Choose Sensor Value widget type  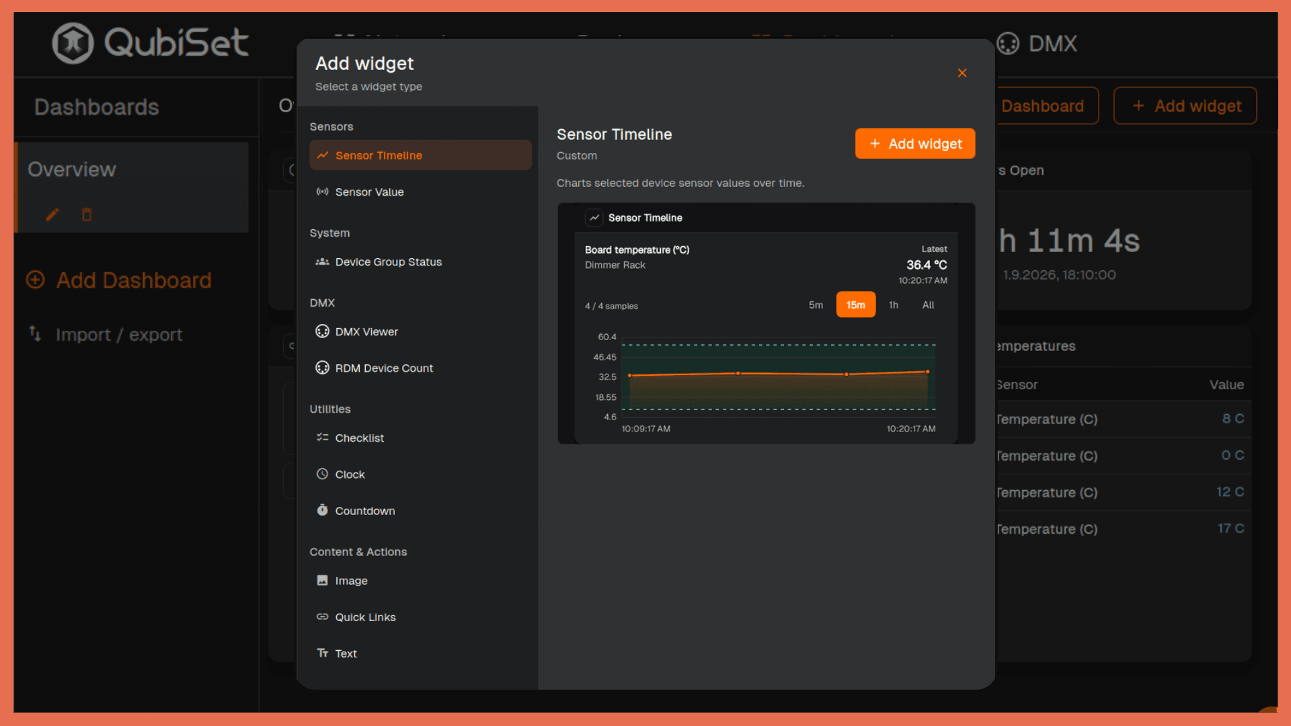tap(420, 192)
